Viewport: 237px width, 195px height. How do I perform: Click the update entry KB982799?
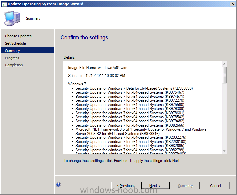click(130, 150)
